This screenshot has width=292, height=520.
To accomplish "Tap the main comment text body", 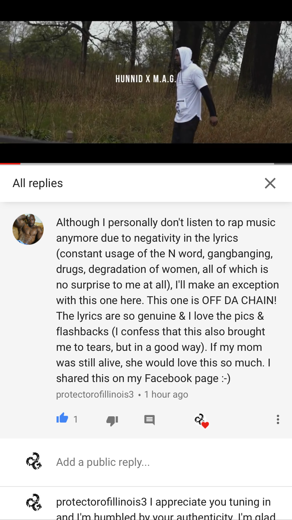I will pos(168,300).
